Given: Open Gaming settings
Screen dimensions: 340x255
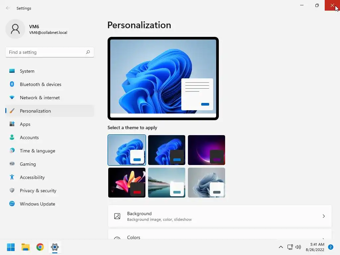Looking at the screenshot, I should 50,164.
